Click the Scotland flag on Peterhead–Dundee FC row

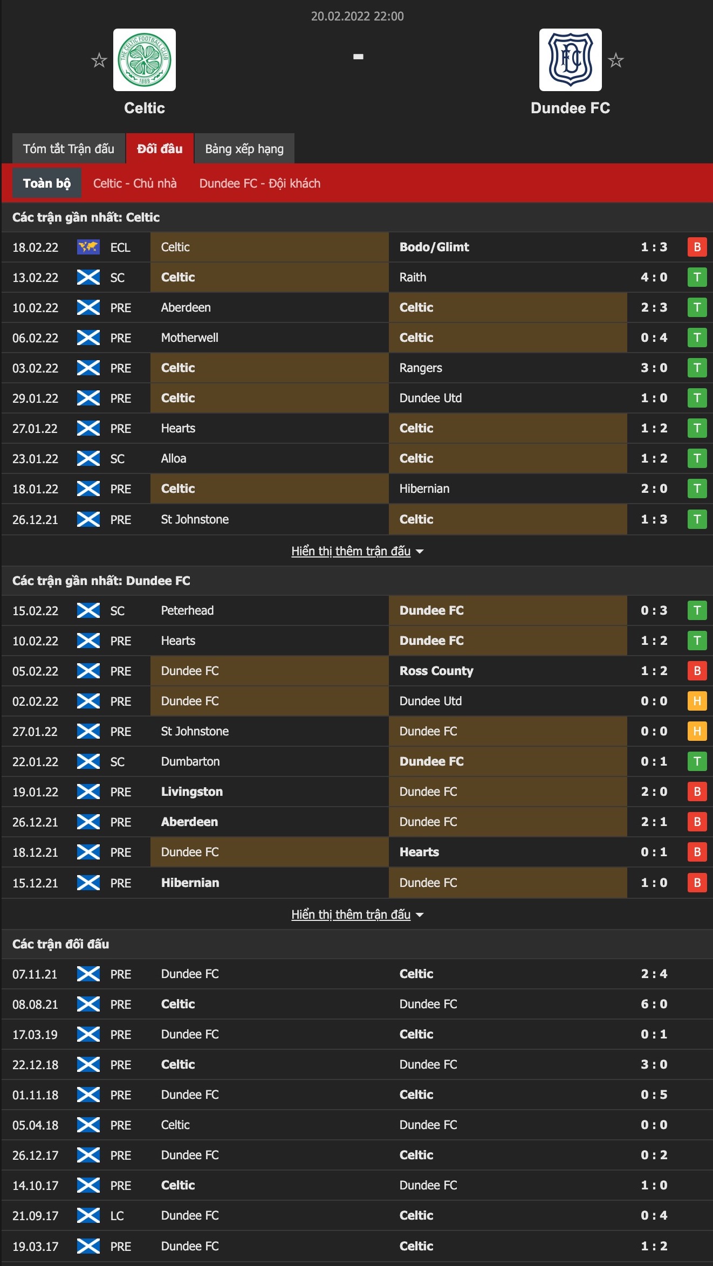click(x=88, y=610)
